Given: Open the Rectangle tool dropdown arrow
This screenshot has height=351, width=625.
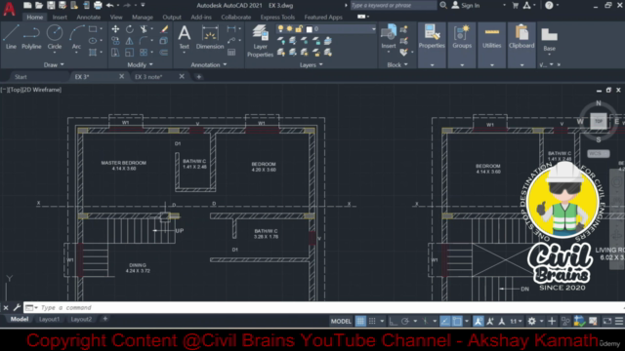Looking at the screenshot, I should coord(102,29).
